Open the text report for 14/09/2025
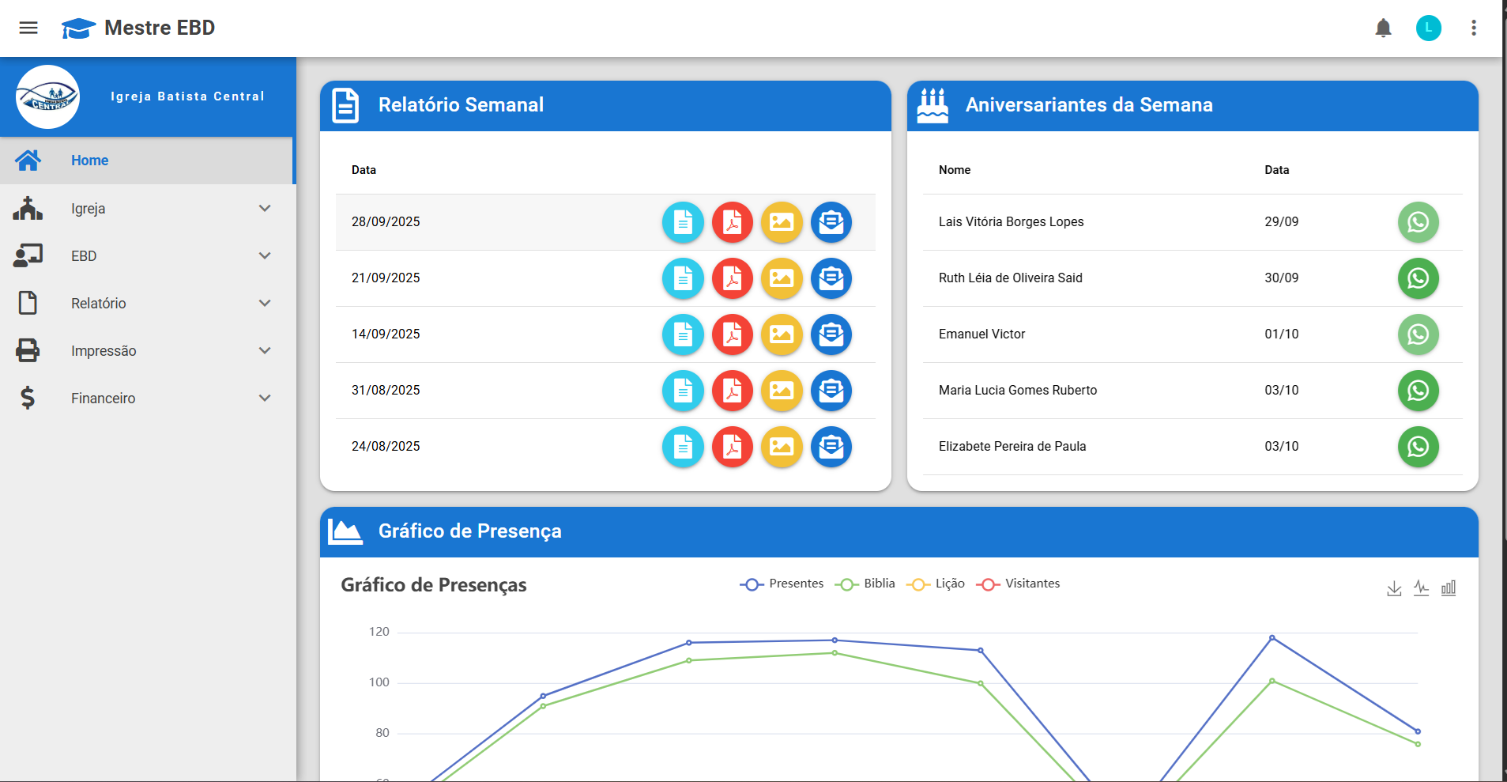Screen dimensions: 1507x782 682,334
